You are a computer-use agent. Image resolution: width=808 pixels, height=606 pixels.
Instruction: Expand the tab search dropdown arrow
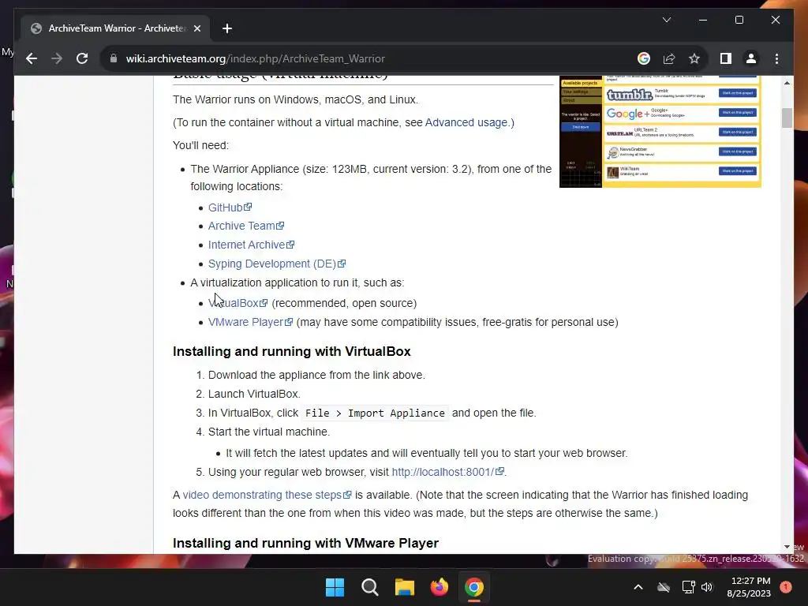click(666, 20)
